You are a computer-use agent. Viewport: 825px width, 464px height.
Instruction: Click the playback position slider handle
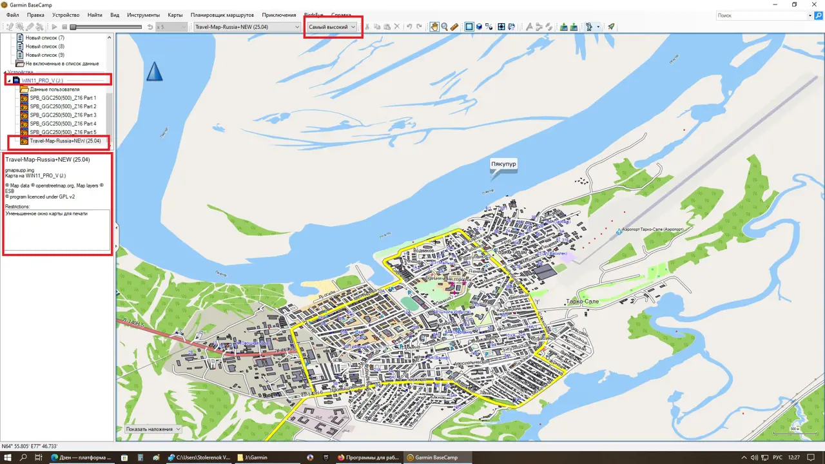pos(73,27)
